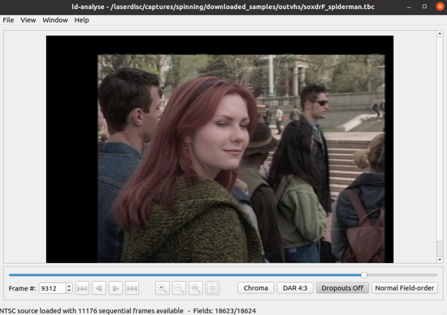
Task: Zoom out of the video frame
Action: click(x=179, y=288)
